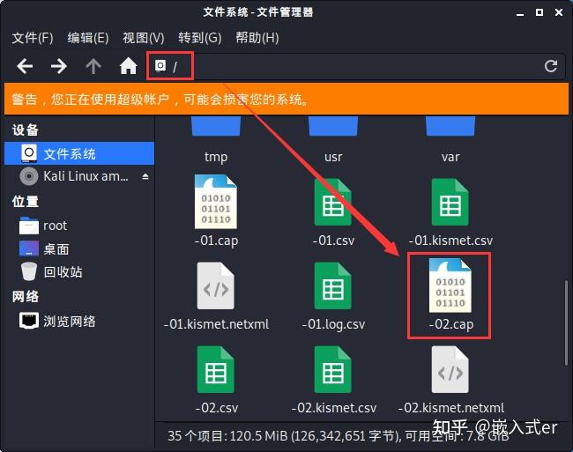Click the 网络 section header

pos(26,296)
